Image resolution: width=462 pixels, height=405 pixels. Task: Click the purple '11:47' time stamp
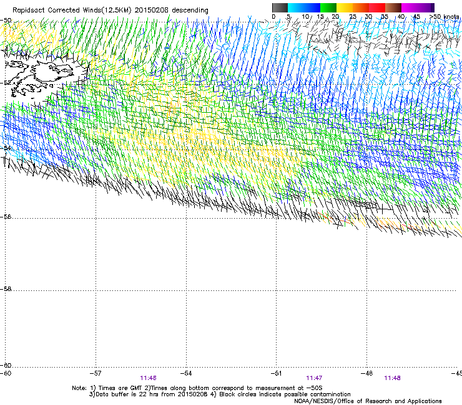314,378
